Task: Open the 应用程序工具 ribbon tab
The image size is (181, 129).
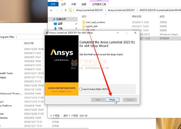Action: [99, 4]
